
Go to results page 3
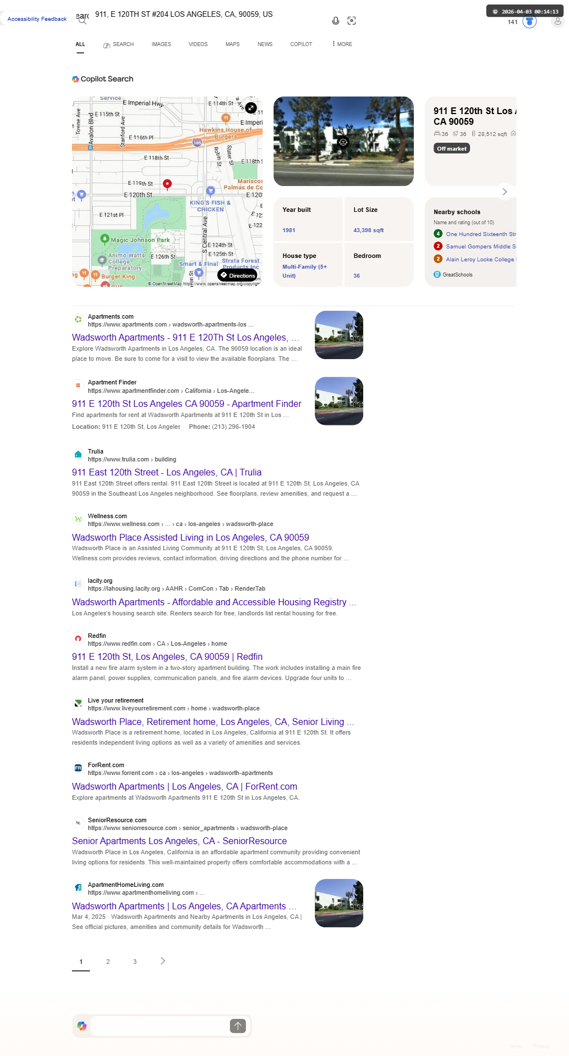[x=135, y=962]
